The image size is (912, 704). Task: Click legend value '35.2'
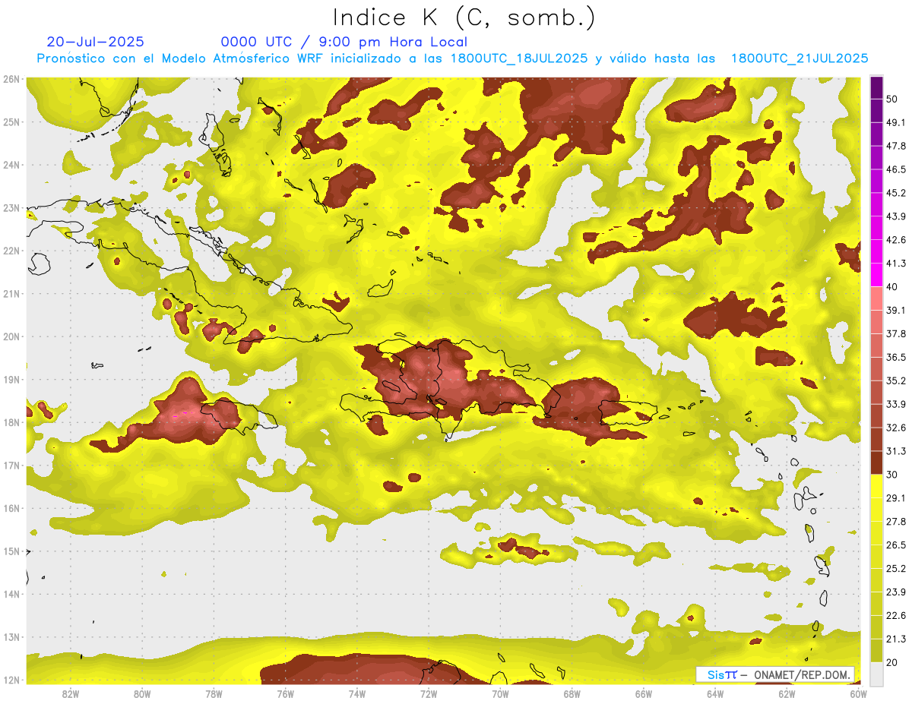pos(896,380)
